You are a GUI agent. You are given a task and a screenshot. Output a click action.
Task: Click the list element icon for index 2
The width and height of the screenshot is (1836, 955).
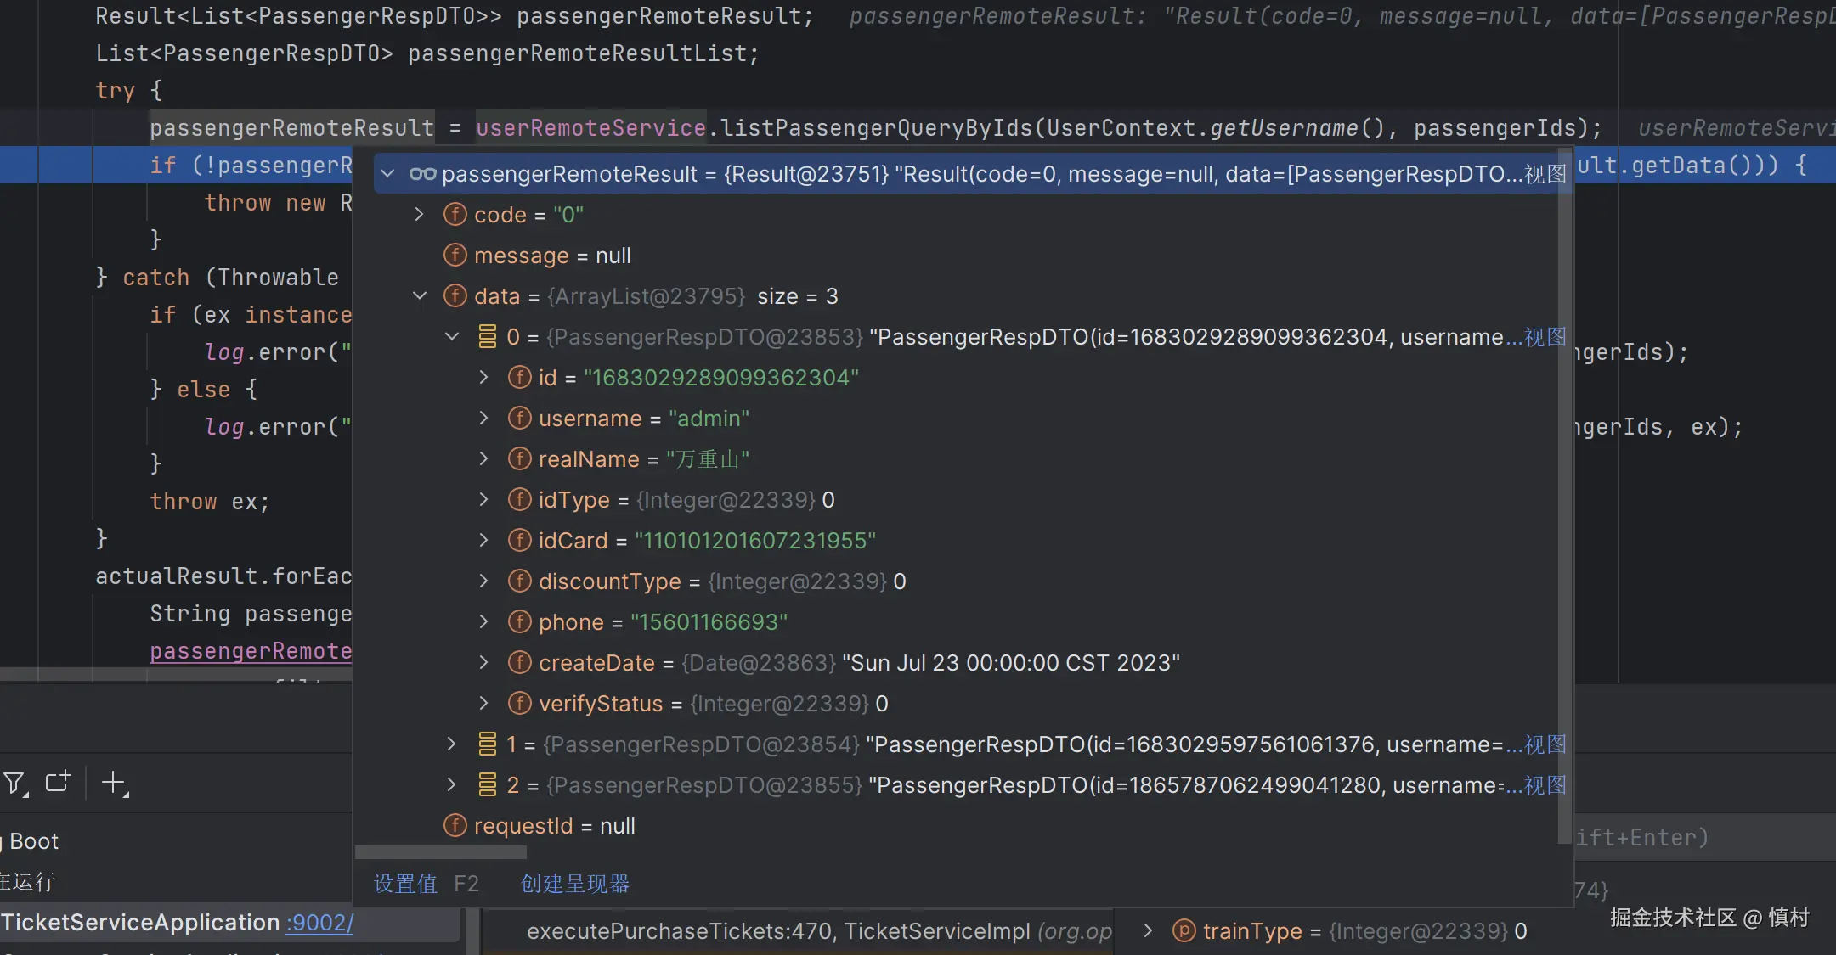[487, 785]
